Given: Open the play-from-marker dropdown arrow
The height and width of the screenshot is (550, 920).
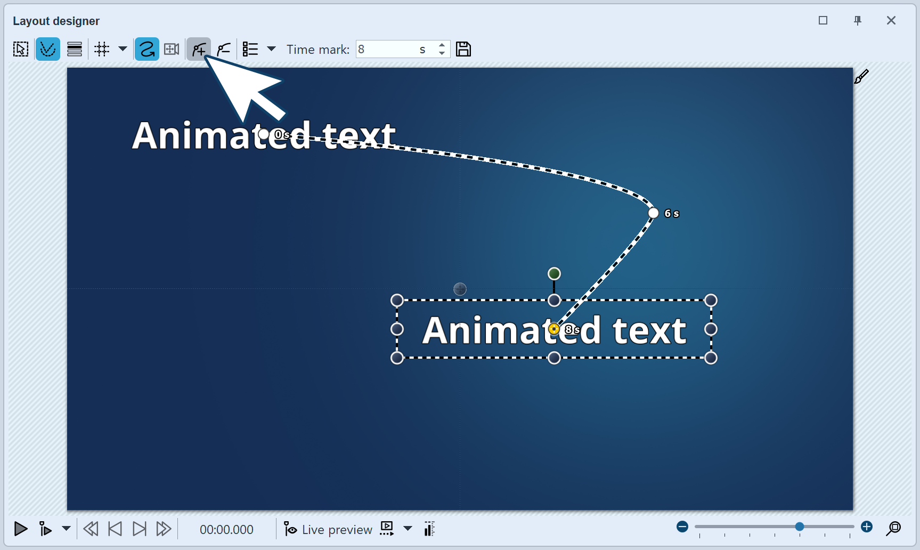Looking at the screenshot, I should point(66,529).
